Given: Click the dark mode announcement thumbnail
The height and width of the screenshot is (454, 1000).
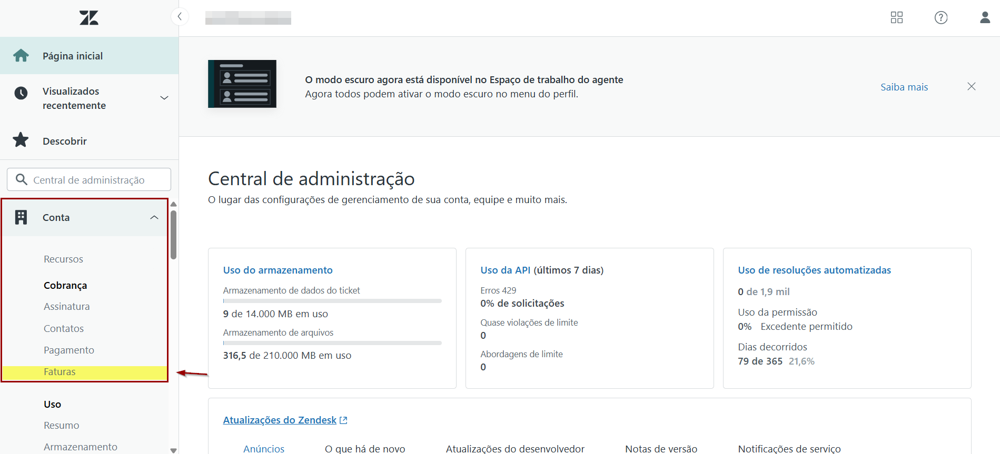Looking at the screenshot, I should 242,84.
